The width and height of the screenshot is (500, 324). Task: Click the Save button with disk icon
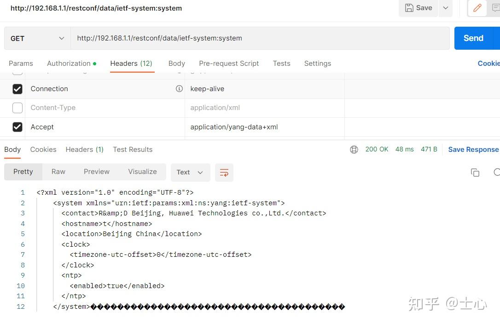419,8
